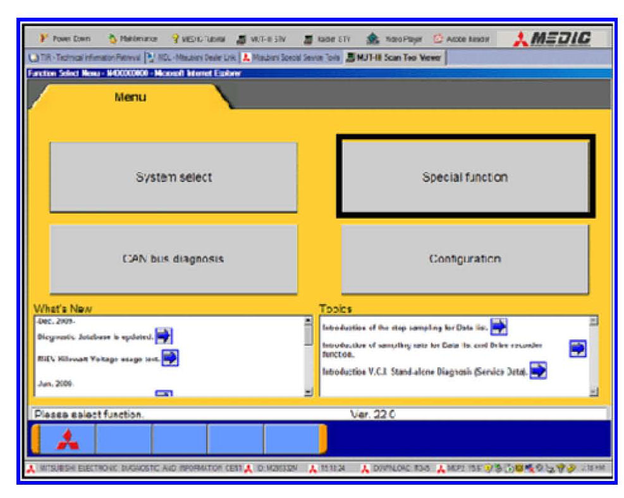Screen dimensions: 624x498
Task: Click the Mitsubishi logo home button
Action: pos(68,439)
